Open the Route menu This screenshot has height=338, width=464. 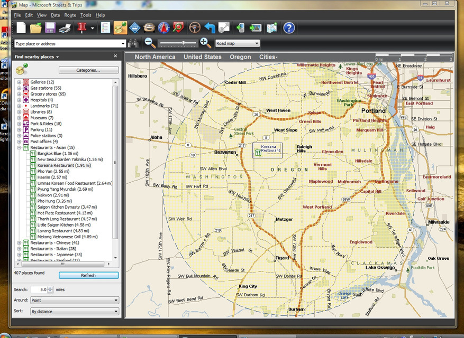click(70, 15)
